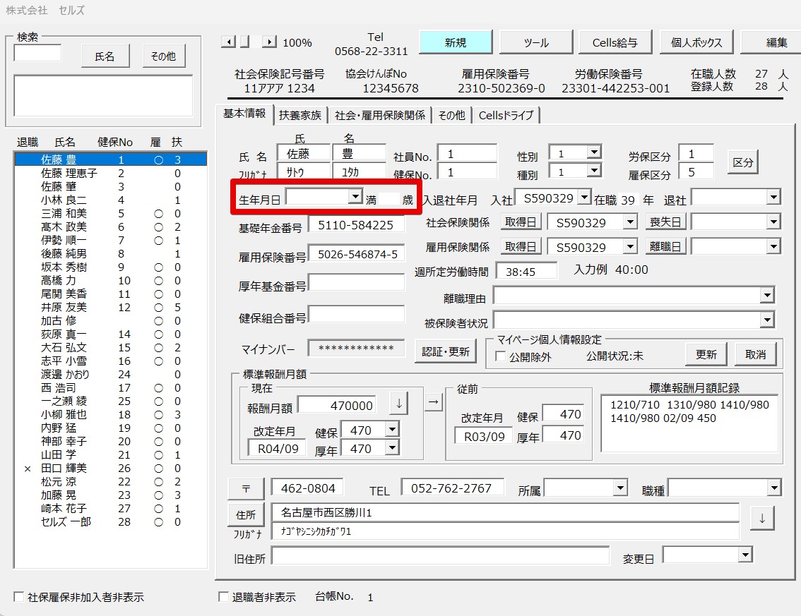Click the down arrow button next to address
Image resolution: width=801 pixels, height=616 pixels.
[x=762, y=519]
